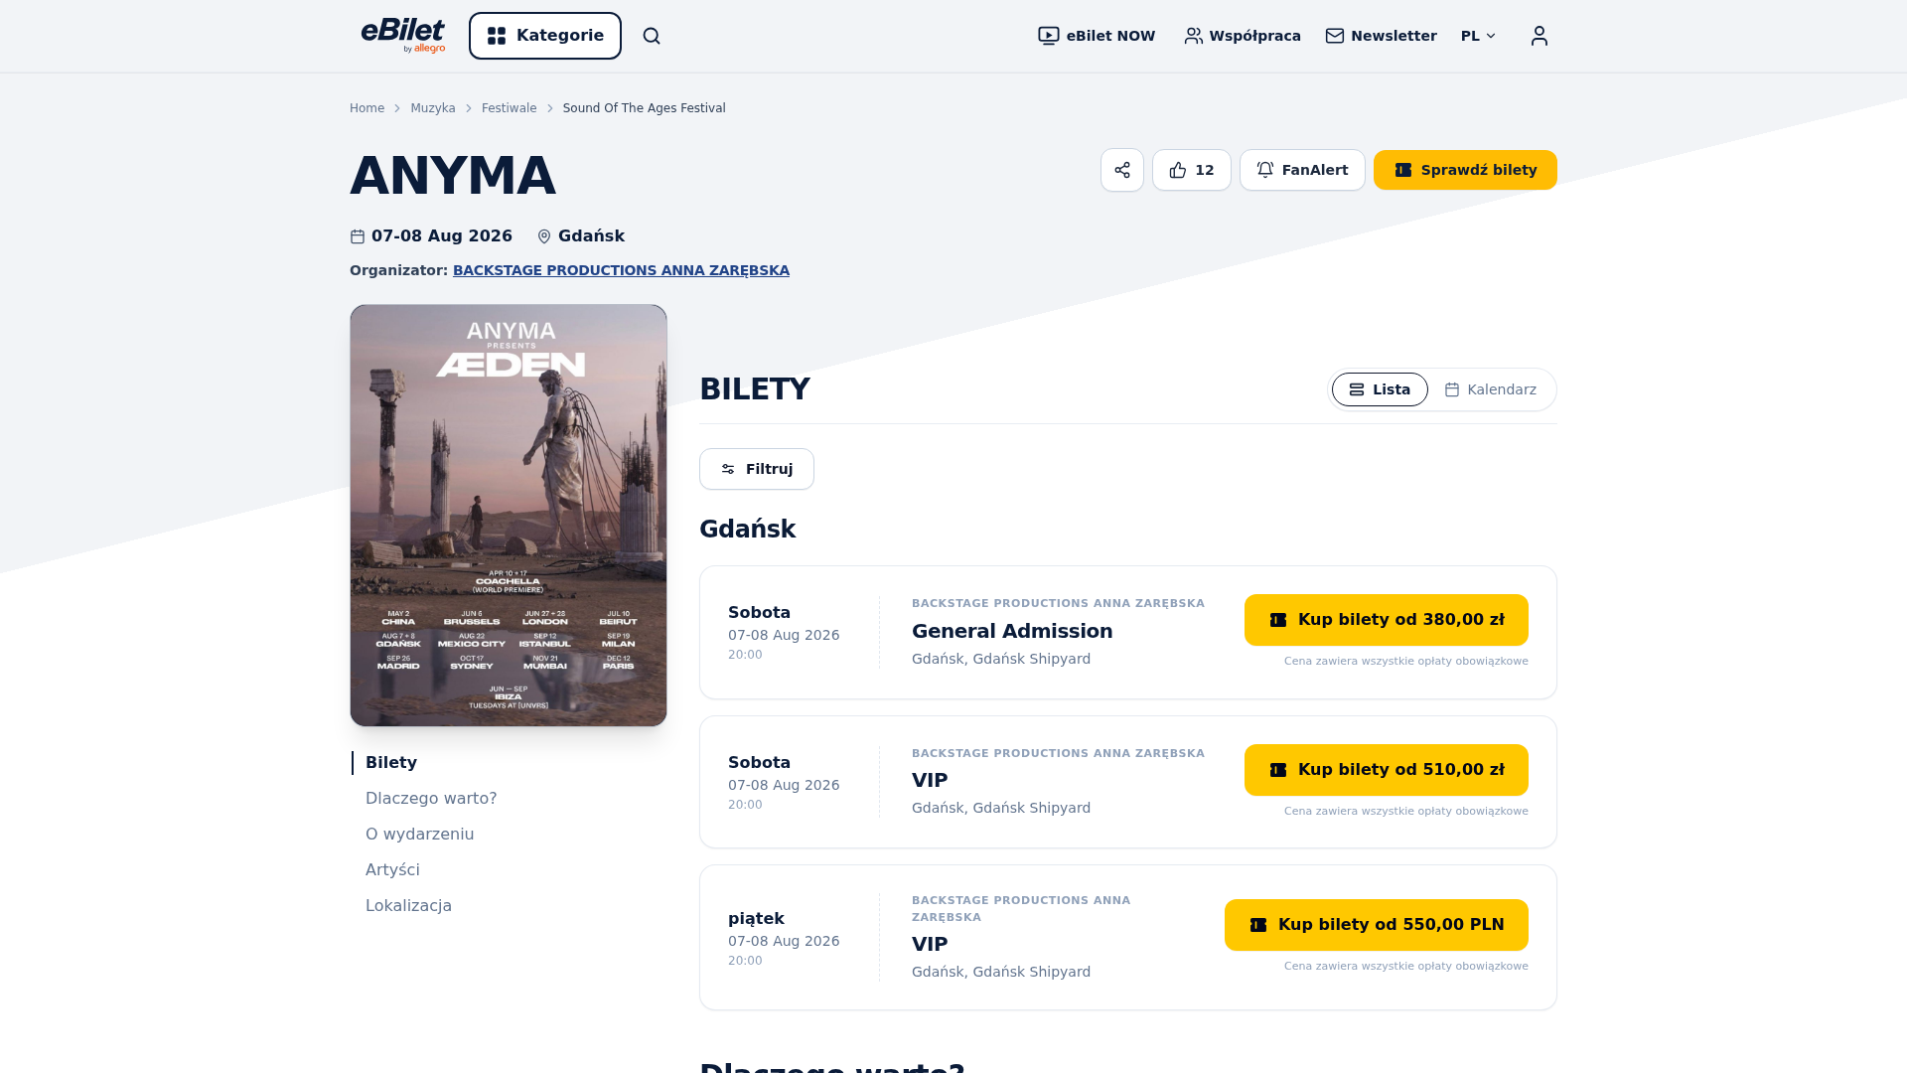Switch ticket view to Kalendarz
The height and width of the screenshot is (1073, 1907).
click(1491, 389)
